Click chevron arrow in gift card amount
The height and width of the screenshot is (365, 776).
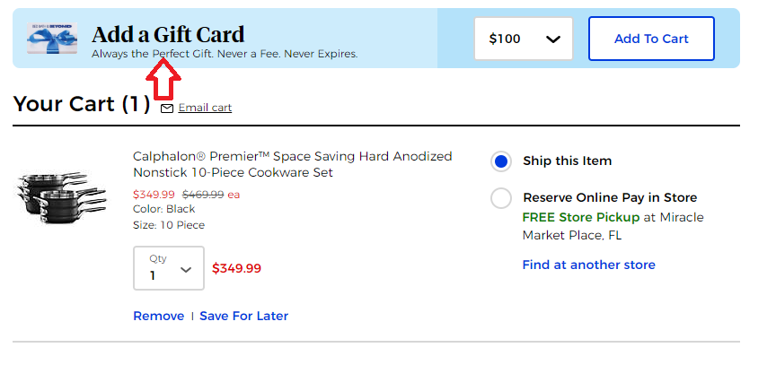point(553,39)
